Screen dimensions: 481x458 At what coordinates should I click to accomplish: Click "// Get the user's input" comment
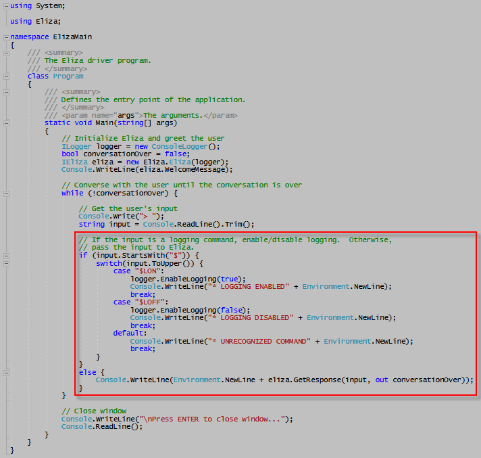(128, 209)
